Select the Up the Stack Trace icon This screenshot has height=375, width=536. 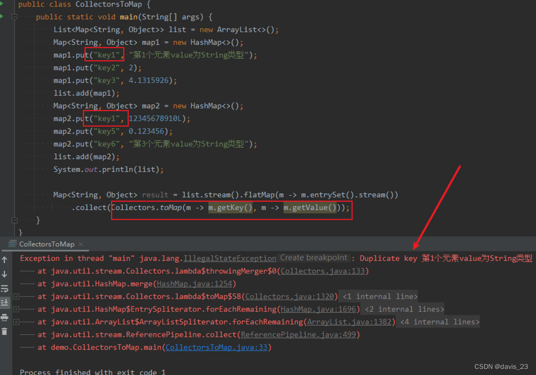click(5, 260)
